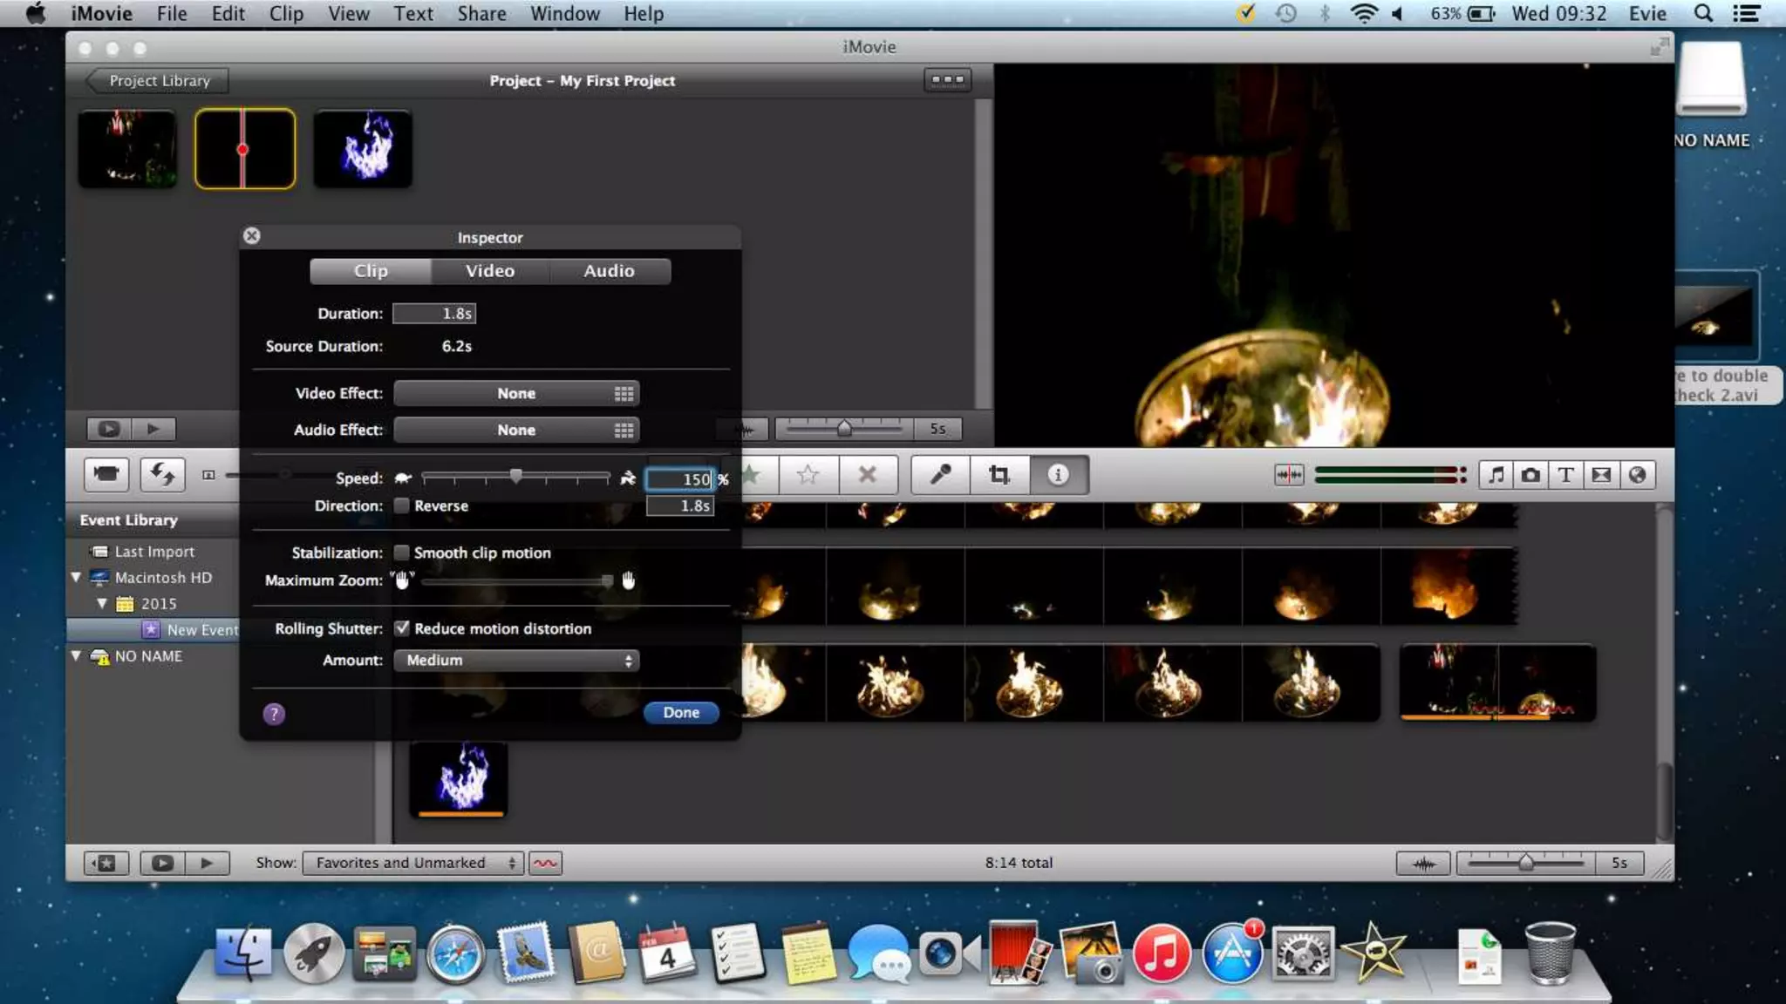Play project full screen
This screenshot has height=1004, width=1786.
click(x=109, y=429)
